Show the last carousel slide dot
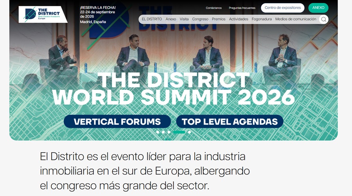This screenshot has height=196, width=352. (x=189, y=132)
